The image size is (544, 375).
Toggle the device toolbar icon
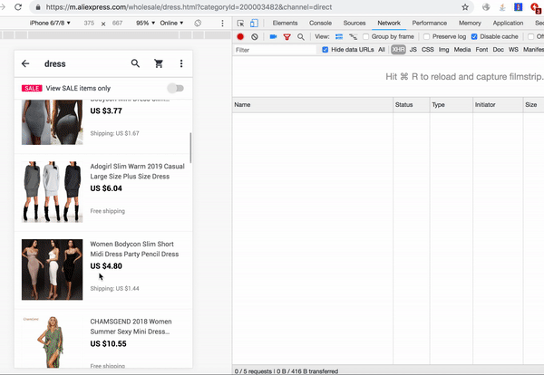(254, 24)
